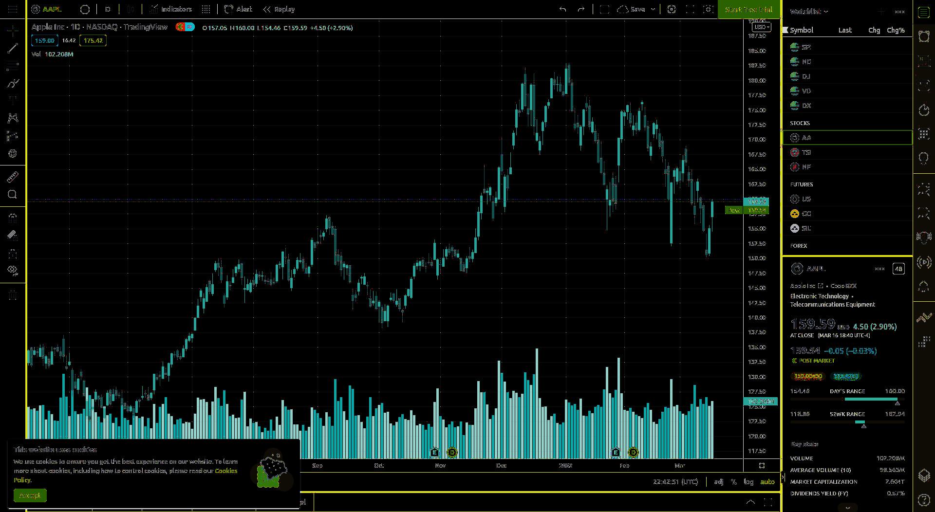Collapse the STOCKS watchlist section
This screenshot has width=935, height=512.
coord(800,123)
